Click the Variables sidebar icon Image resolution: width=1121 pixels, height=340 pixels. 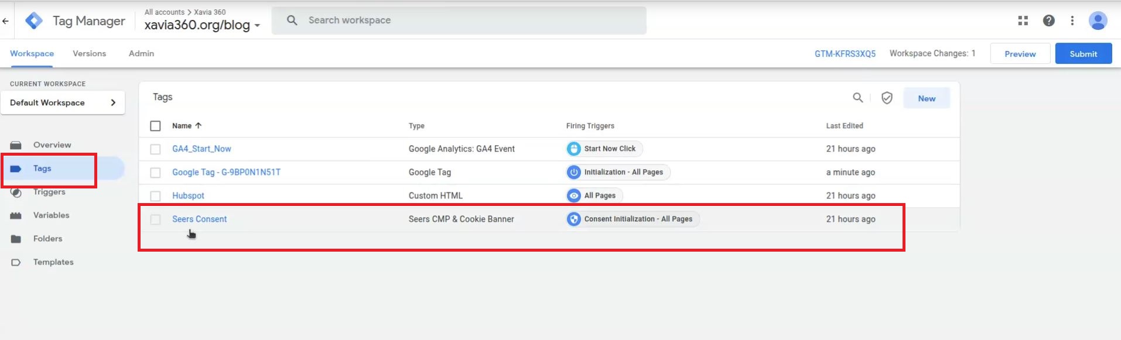pos(16,215)
